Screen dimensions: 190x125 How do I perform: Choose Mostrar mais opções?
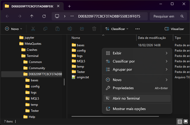pyautogui.click(x=137, y=109)
